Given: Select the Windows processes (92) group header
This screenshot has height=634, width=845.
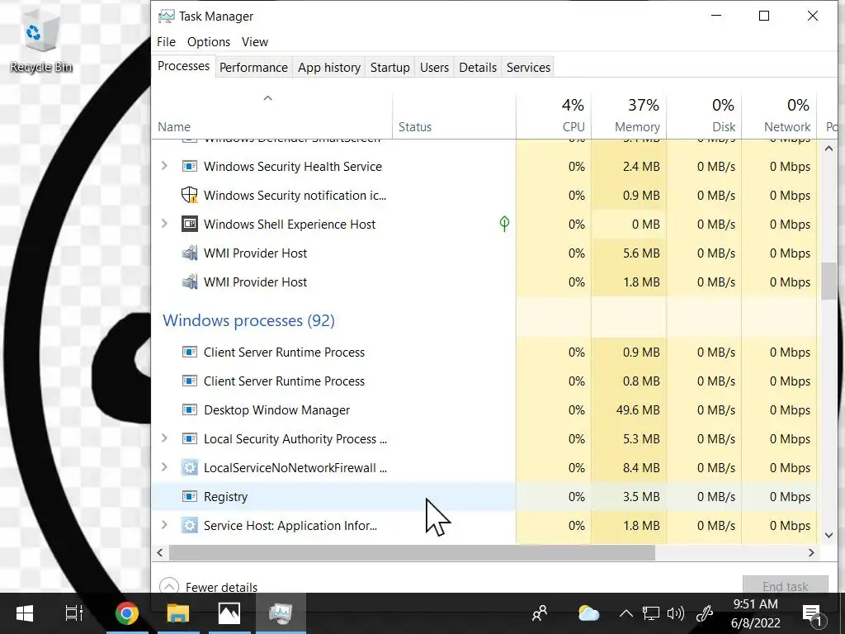Looking at the screenshot, I should tap(248, 320).
